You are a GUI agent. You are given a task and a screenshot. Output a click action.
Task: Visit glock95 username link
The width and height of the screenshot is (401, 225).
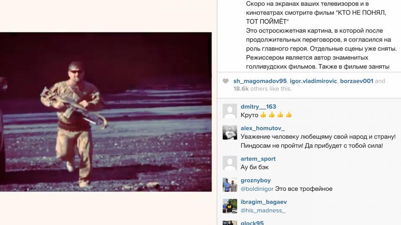tap(252, 223)
